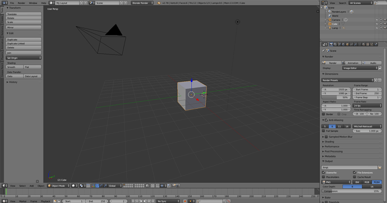Open the Constraints chain-link properties tab

(351, 44)
